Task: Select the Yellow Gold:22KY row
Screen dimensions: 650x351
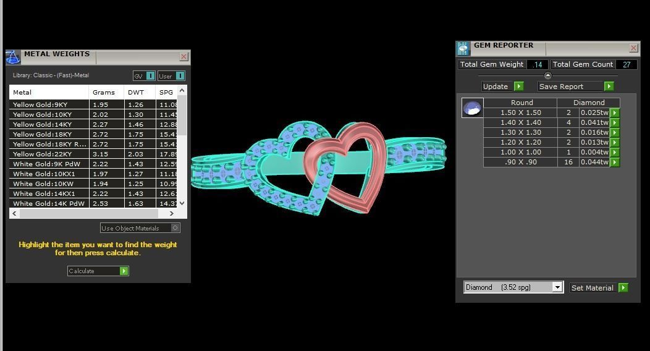Action: pyautogui.click(x=93, y=154)
